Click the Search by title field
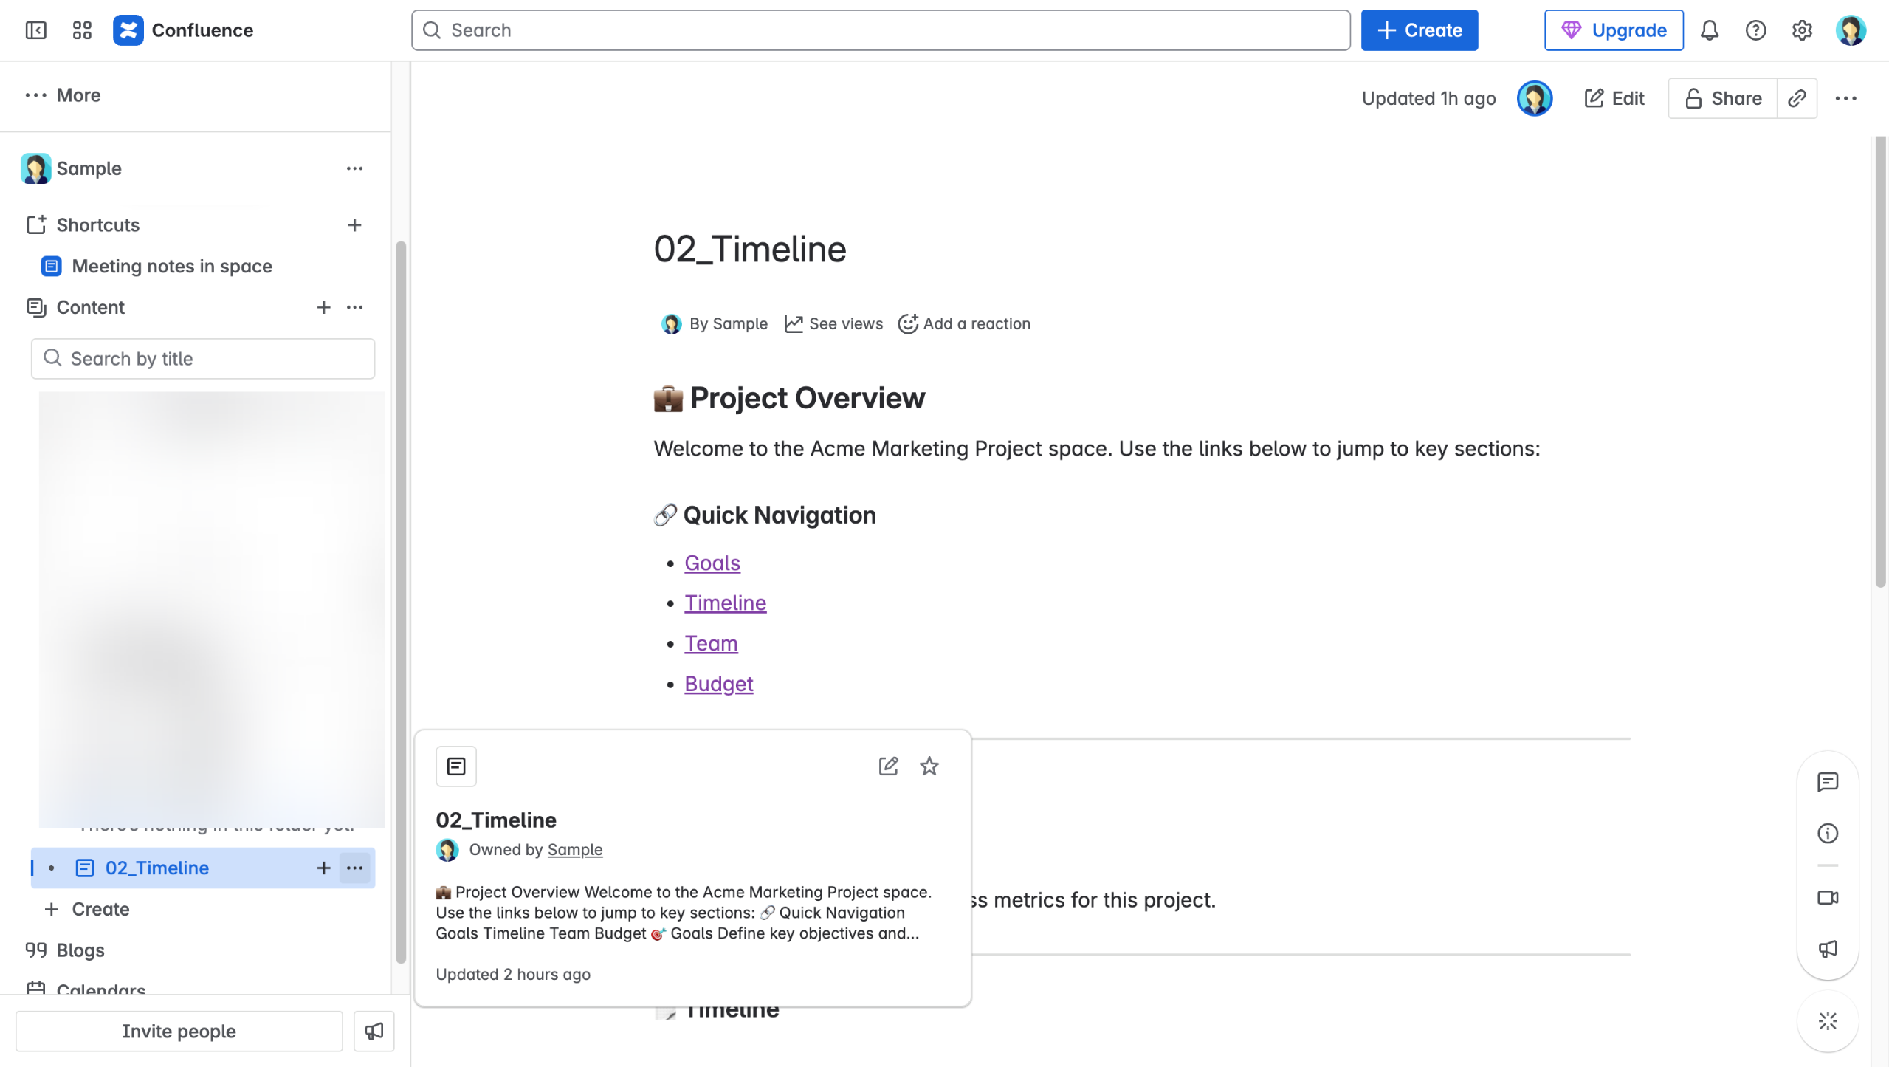This screenshot has height=1067, width=1889. [203, 359]
